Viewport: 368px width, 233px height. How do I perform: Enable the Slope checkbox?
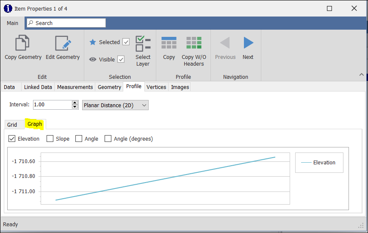click(x=50, y=139)
